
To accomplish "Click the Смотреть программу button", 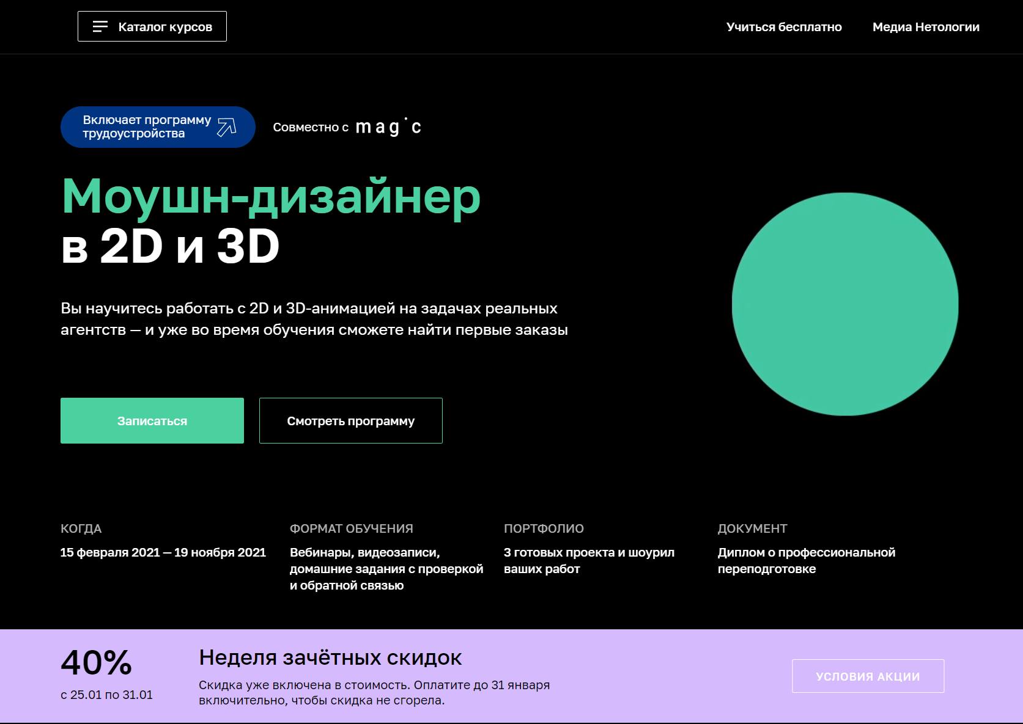I will pyautogui.click(x=350, y=421).
